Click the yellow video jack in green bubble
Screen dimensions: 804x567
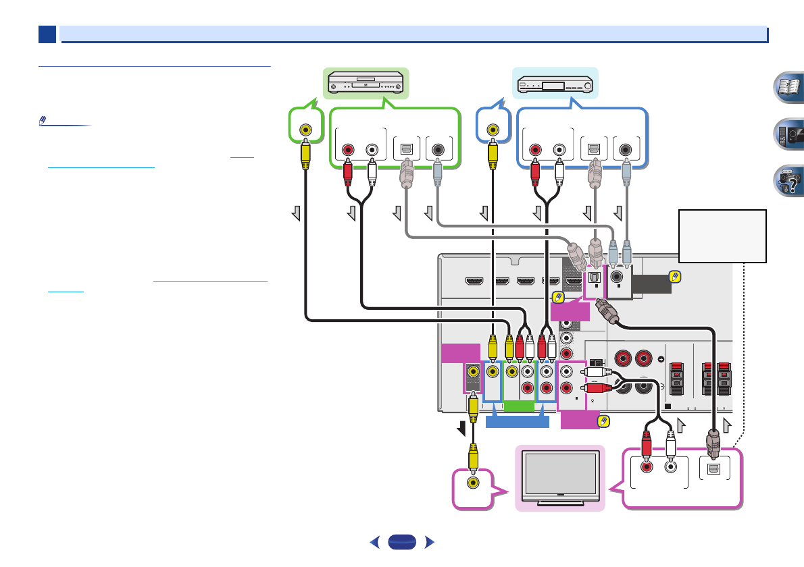click(x=306, y=128)
